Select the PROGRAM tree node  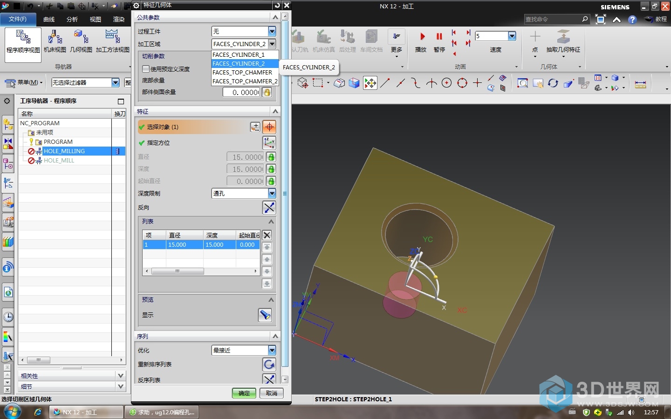(58, 142)
